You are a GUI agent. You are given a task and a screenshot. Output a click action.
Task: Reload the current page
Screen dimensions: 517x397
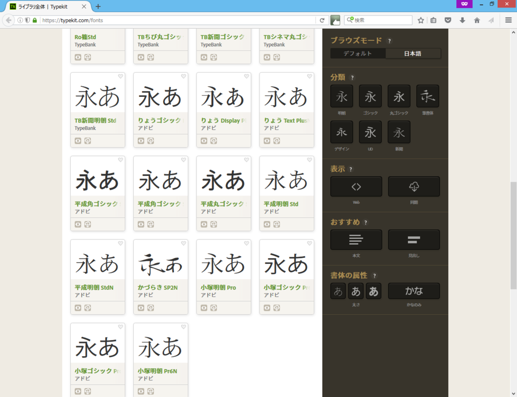[322, 20]
